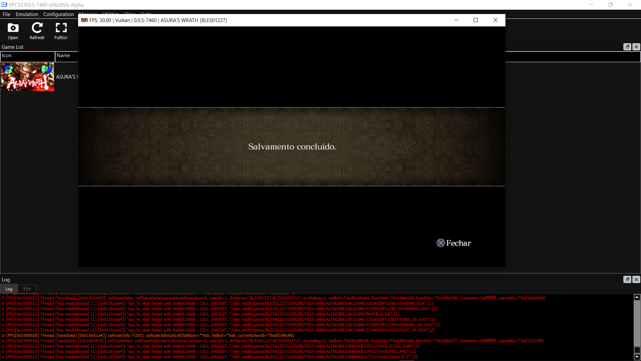Viewport: 641px width, 361px height.
Task: Select the Log tab
Action: (x=9, y=289)
